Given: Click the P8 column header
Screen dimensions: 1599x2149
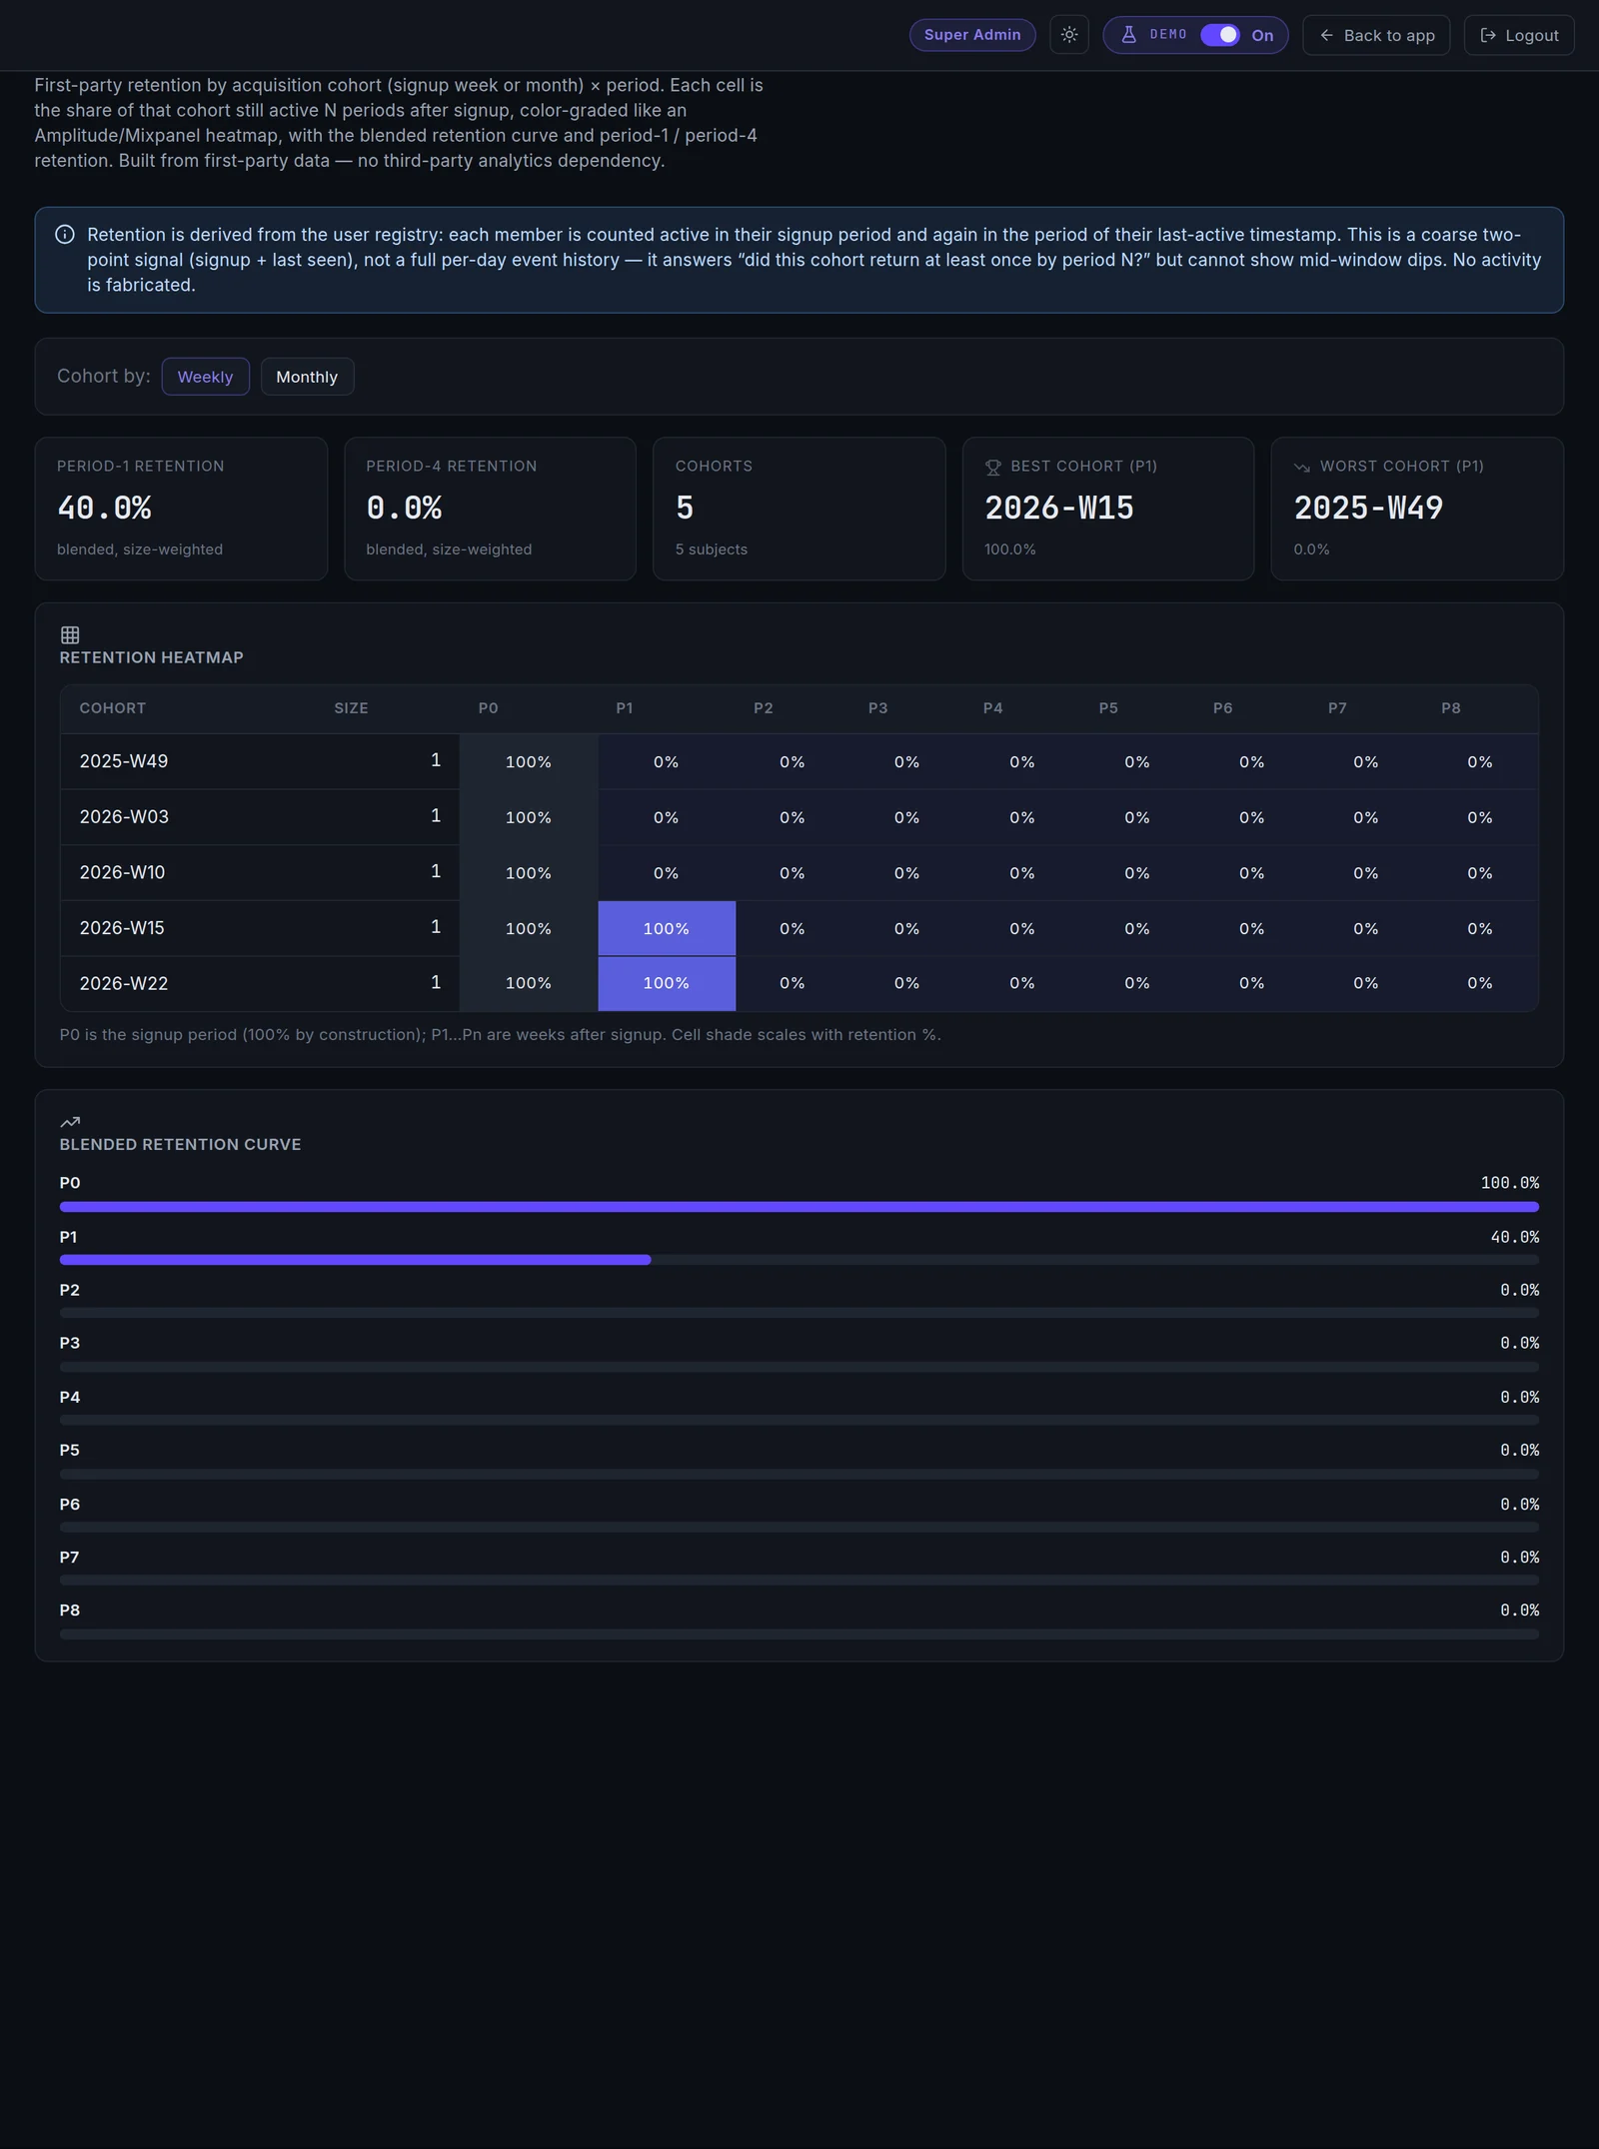Looking at the screenshot, I should tap(1451, 708).
